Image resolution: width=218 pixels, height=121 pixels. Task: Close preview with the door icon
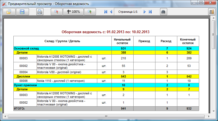[212, 12]
